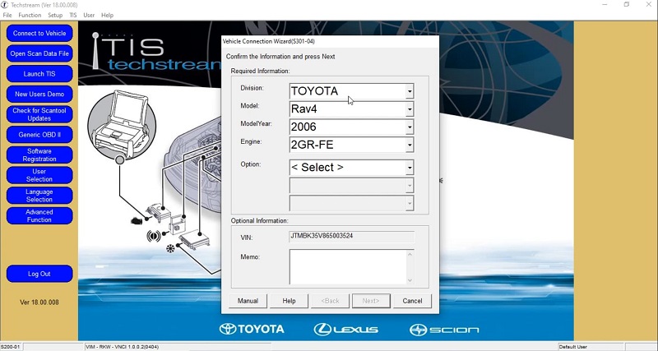Click the disabled Back button

pyautogui.click(x=330, y=301)
